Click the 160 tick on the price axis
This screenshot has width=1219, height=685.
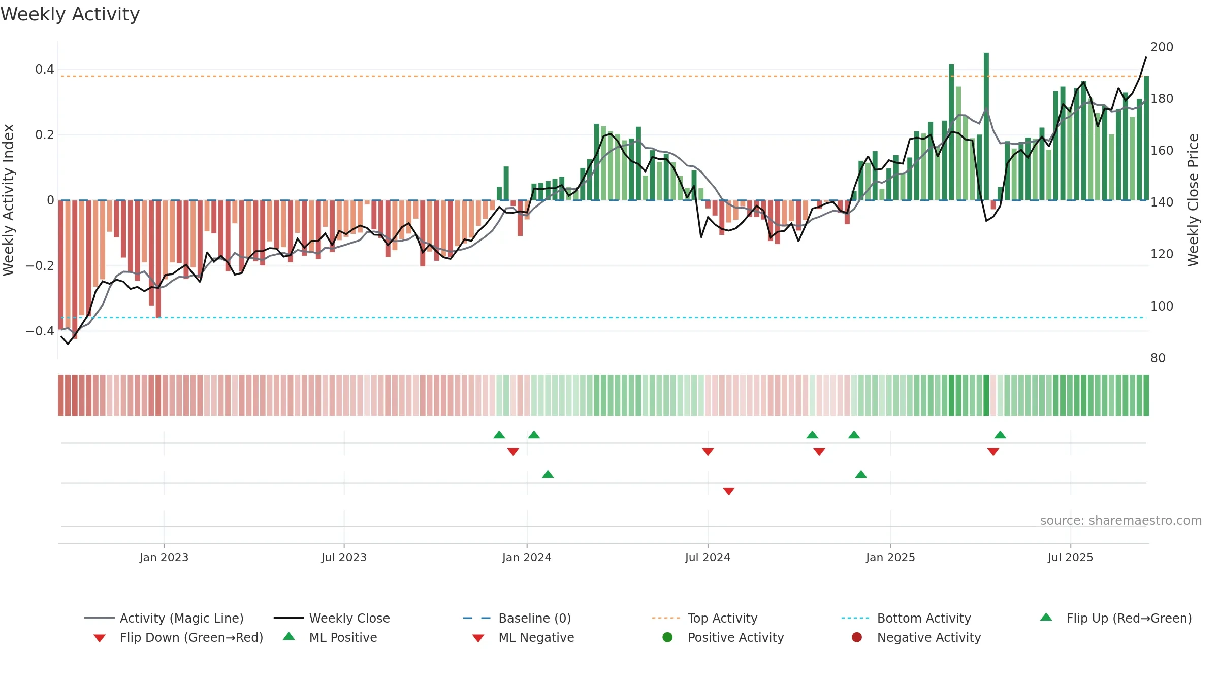[1162, 151]
